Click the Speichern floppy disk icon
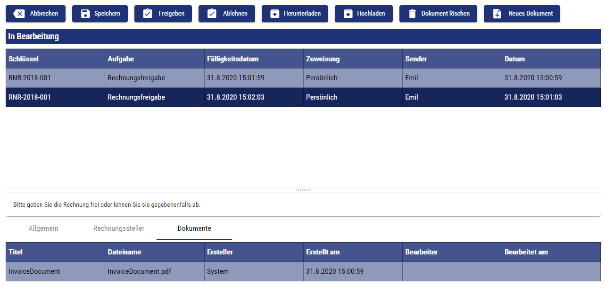 click(85, 14)
